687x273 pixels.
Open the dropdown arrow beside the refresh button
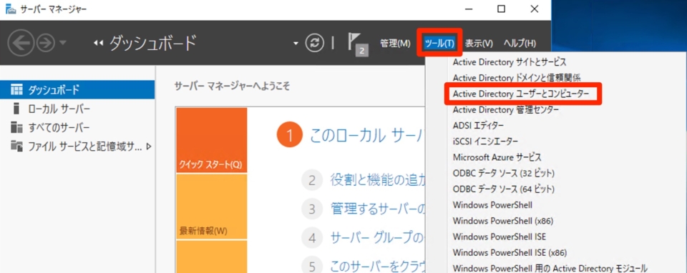(296, 44)
